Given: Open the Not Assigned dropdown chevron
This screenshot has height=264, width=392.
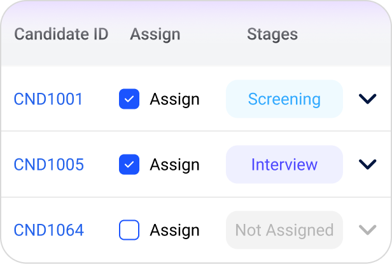Looking at the screenshot, I should tap(367, 230).
